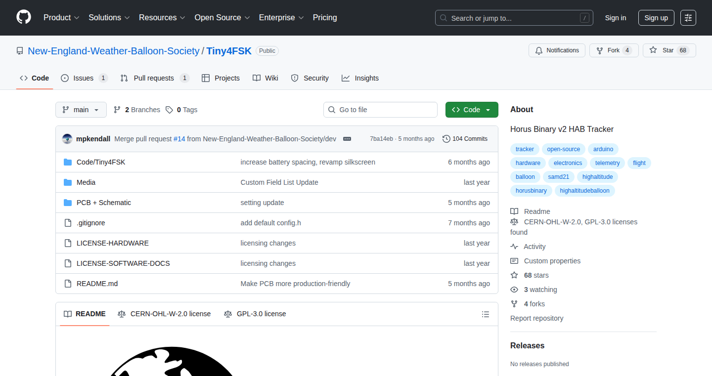Click the star icon beside 68 stars
The height and width of the screenshot is (376, 712).
pos(514,275)
